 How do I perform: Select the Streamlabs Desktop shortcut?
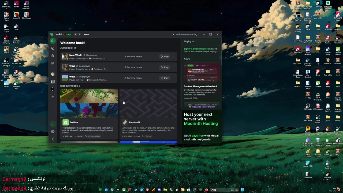pyautogui.click(x=328, y=5)
